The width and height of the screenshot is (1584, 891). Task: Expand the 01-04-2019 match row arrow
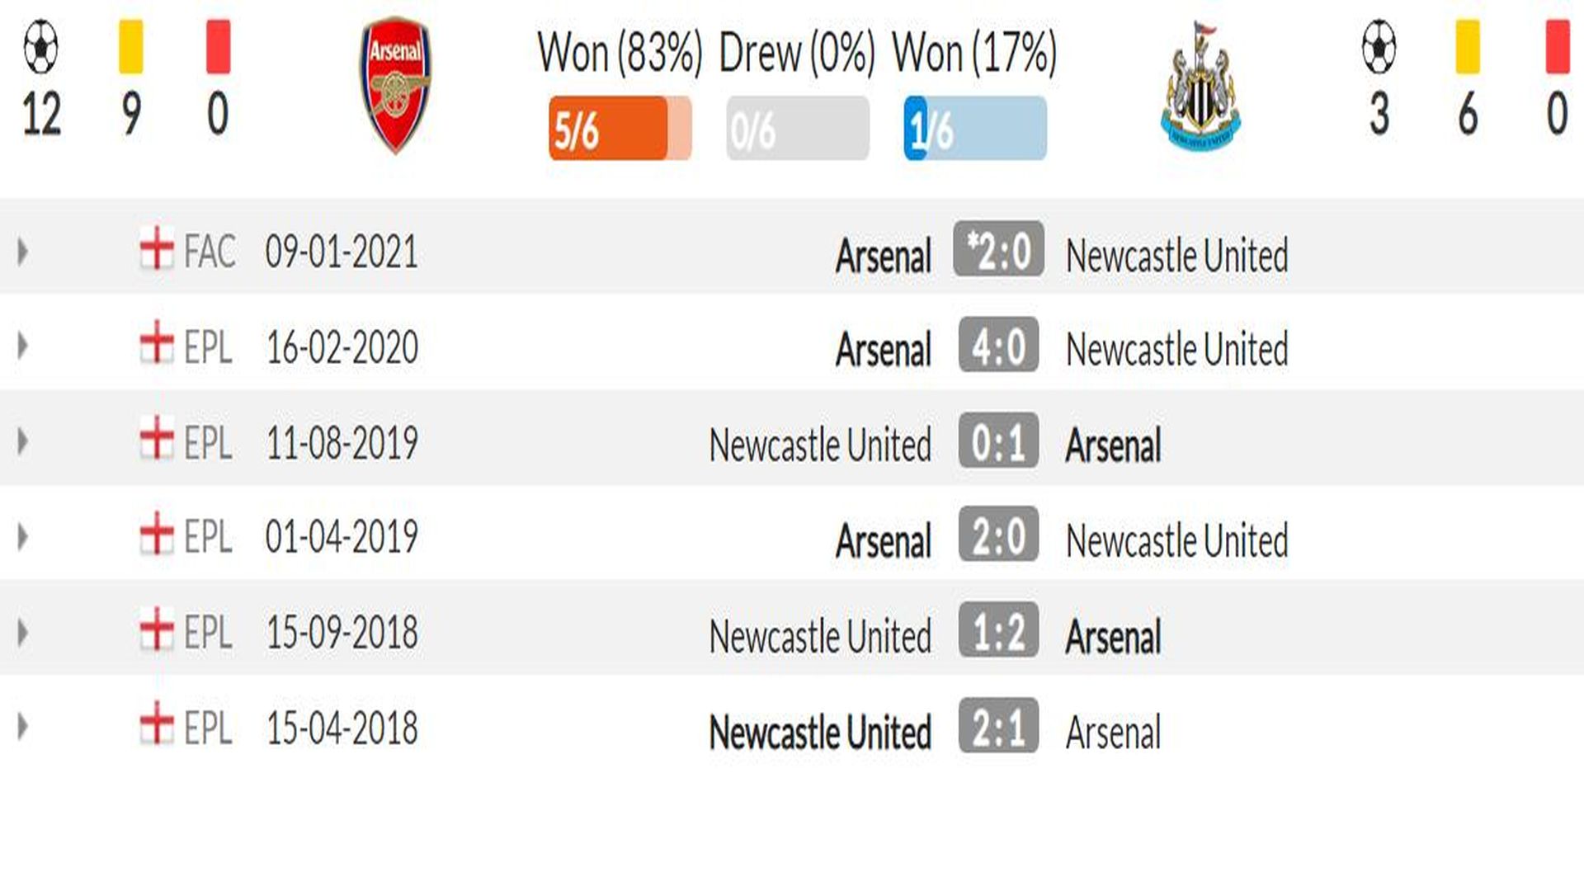(x=23, y=537)
